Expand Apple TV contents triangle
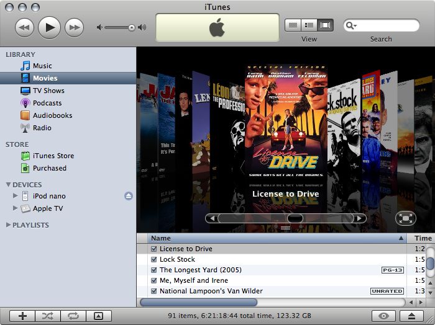Image resolution: width=435 pixels, height=325 pixels. (x=15, y=208)
